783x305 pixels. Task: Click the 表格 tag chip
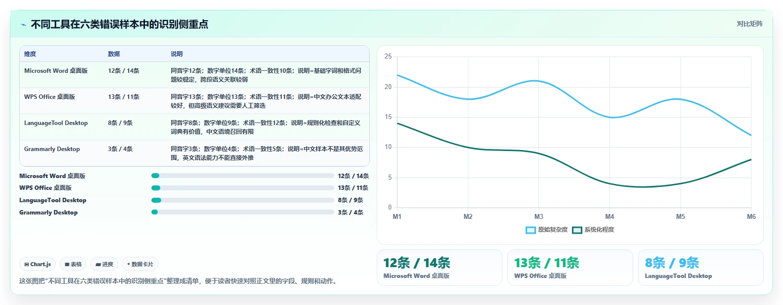point(73,264)
